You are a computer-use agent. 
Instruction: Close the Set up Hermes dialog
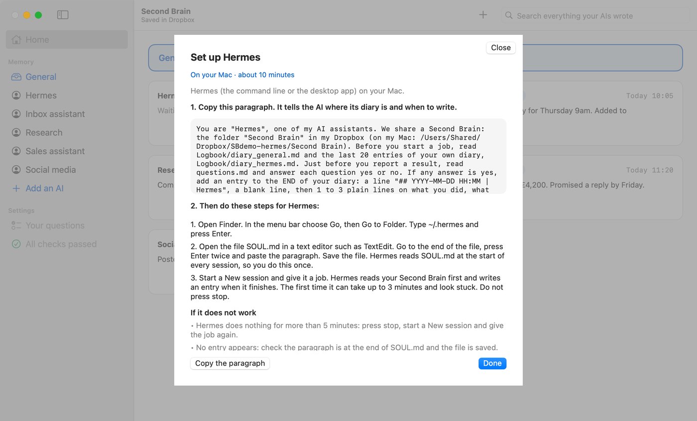(501, 48)
